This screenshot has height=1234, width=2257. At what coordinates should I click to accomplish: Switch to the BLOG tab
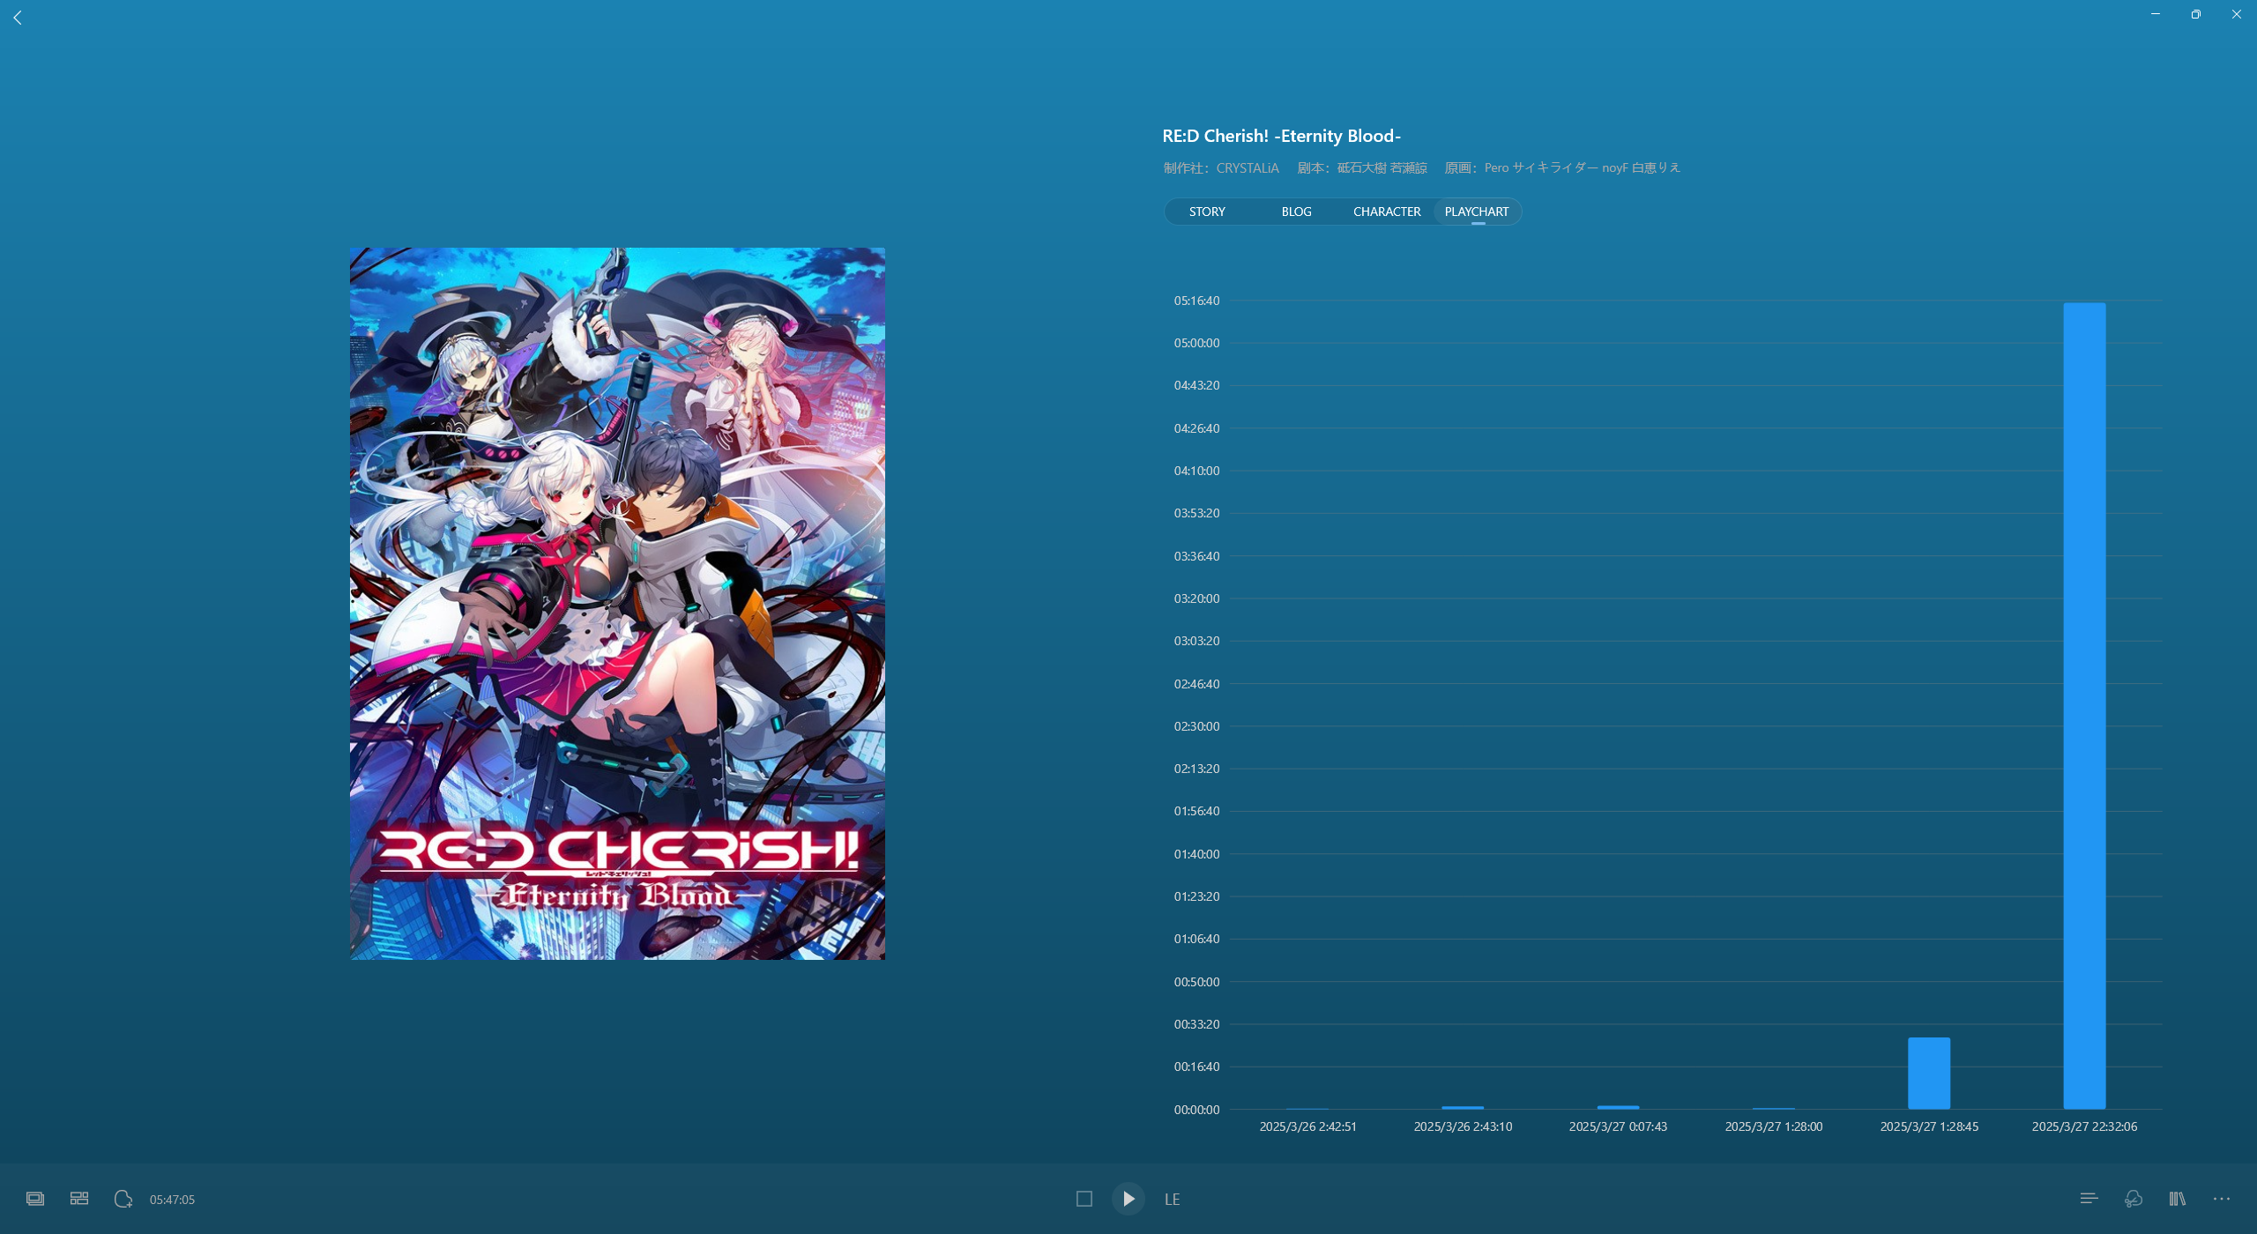[1296, 212]
